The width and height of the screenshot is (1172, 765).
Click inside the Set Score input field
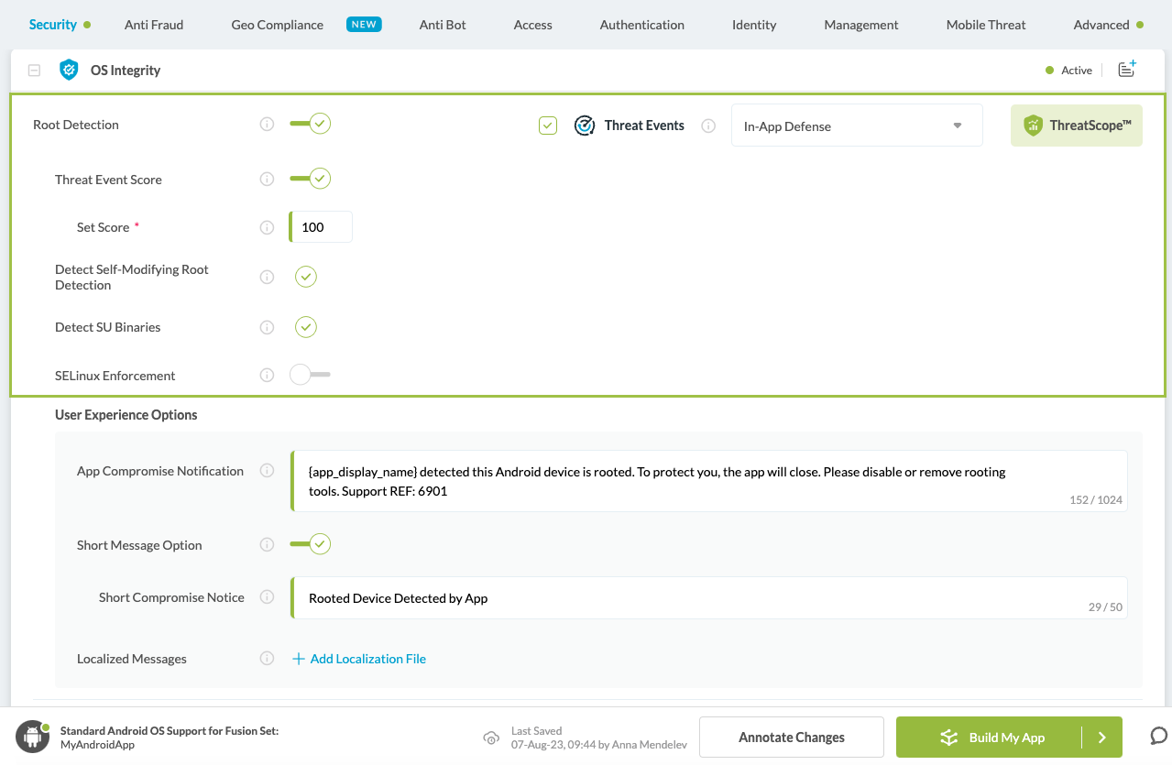tap(320, 226)
